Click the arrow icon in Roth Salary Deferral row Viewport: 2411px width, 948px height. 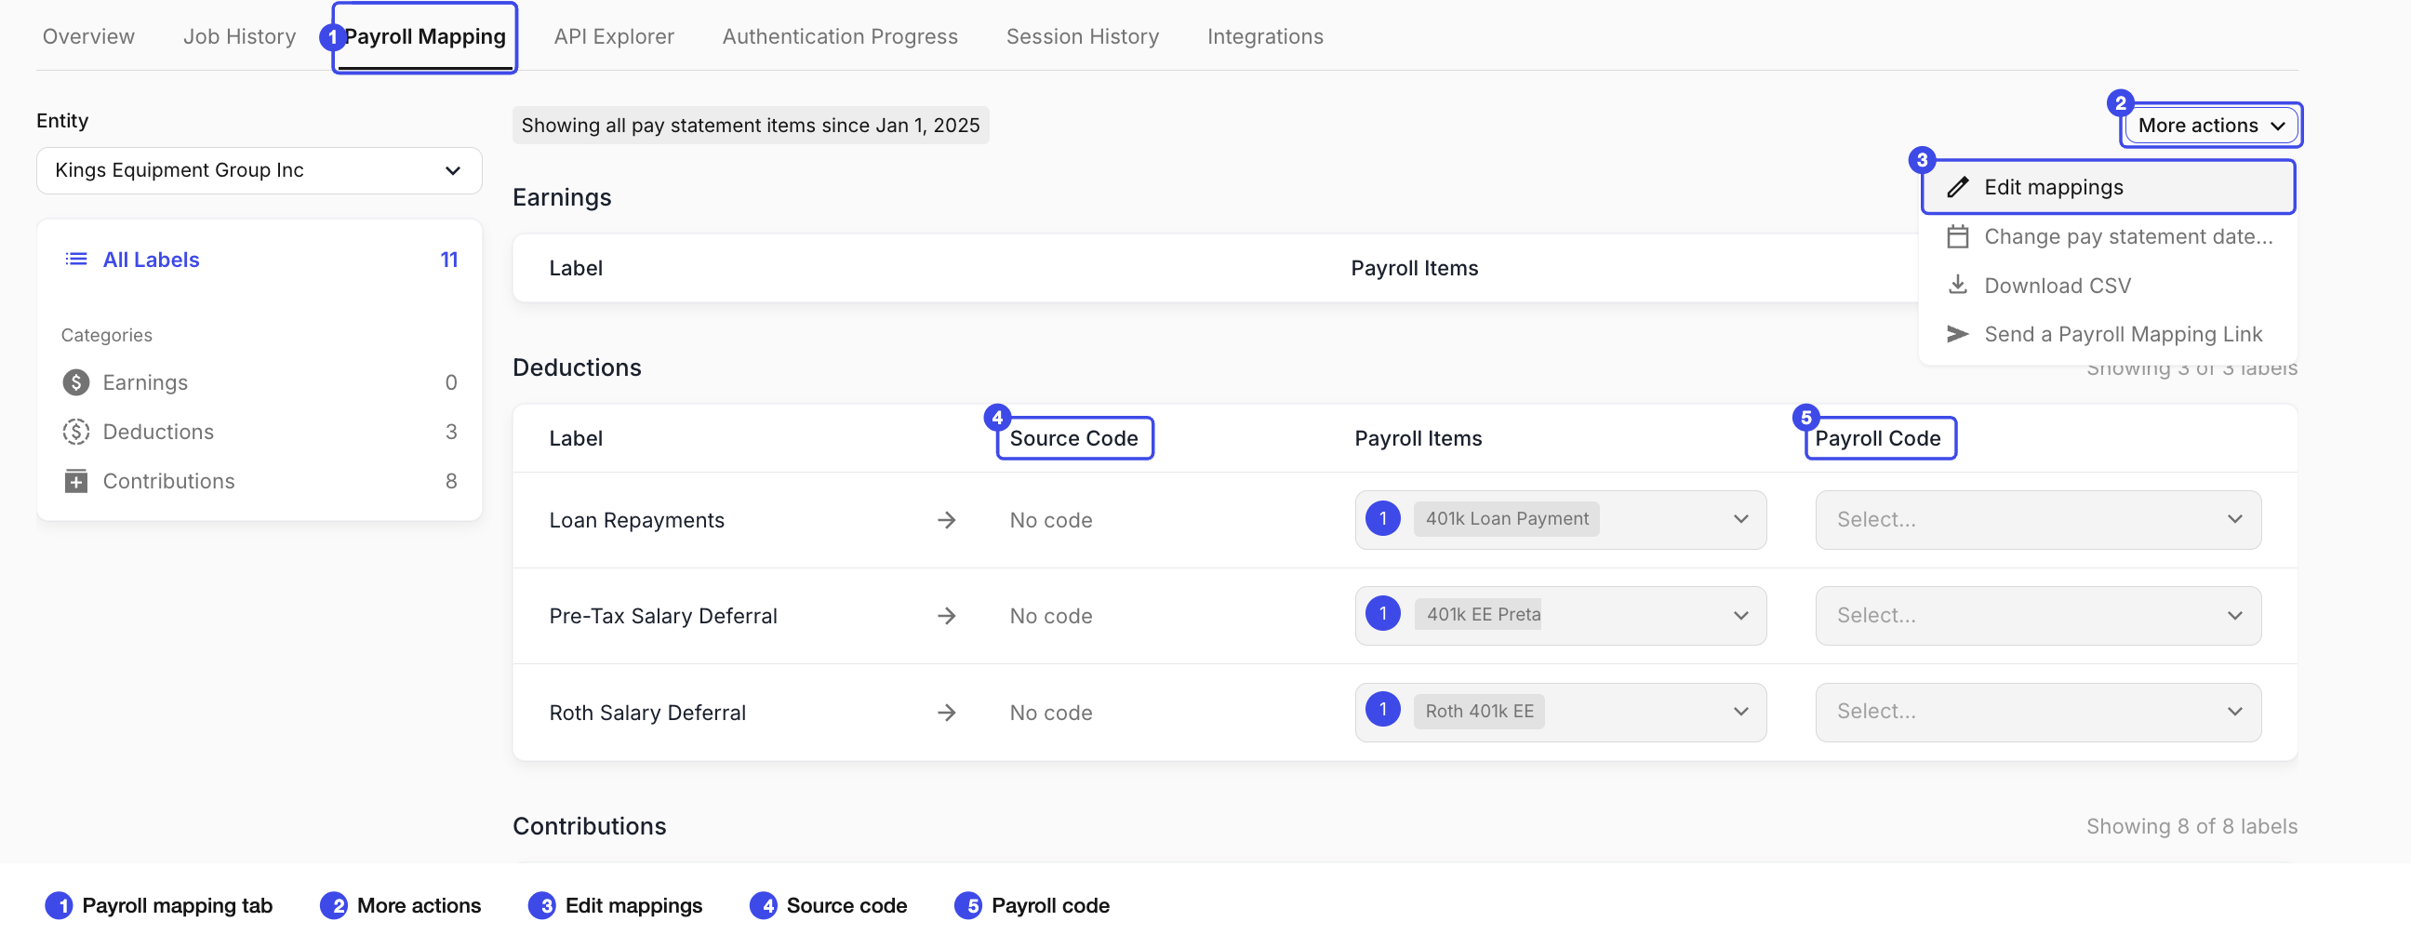[946, 713]
